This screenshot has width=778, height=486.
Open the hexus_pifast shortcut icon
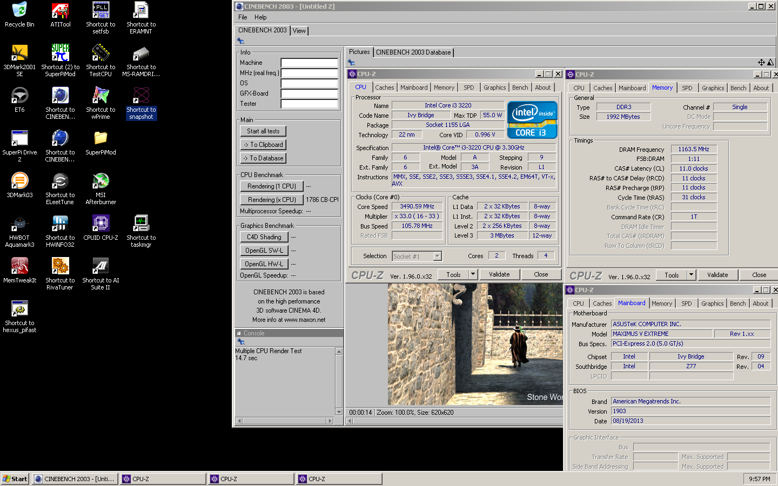click(19, 316)
